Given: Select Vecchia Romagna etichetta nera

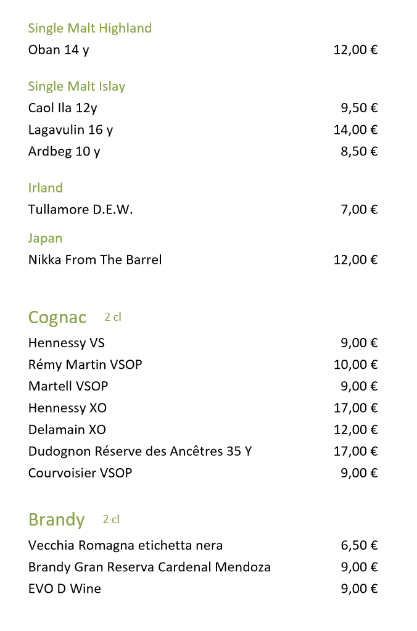Looking at the screenshot, I should coord(125,545).
